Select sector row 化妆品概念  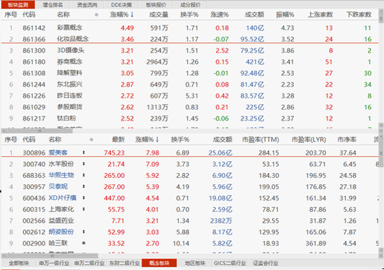pyautogui.click(x=190, y=39)
